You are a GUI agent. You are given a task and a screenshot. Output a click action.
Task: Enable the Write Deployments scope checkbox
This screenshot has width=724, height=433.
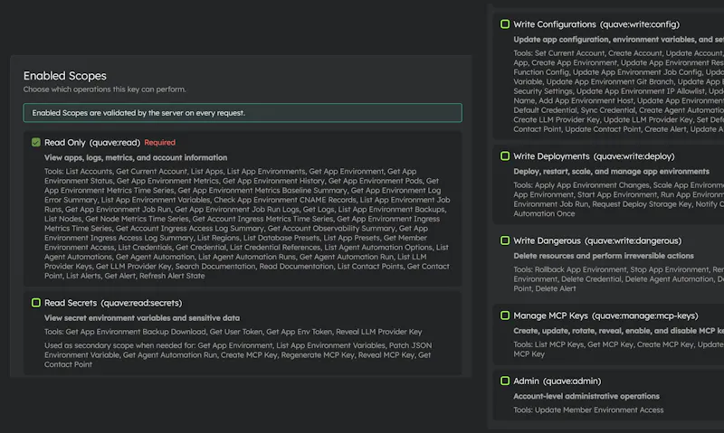click(505, 155)
